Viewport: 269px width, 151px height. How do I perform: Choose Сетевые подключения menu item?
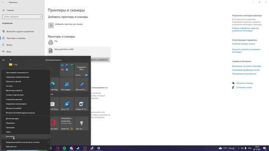coord(26,95)
